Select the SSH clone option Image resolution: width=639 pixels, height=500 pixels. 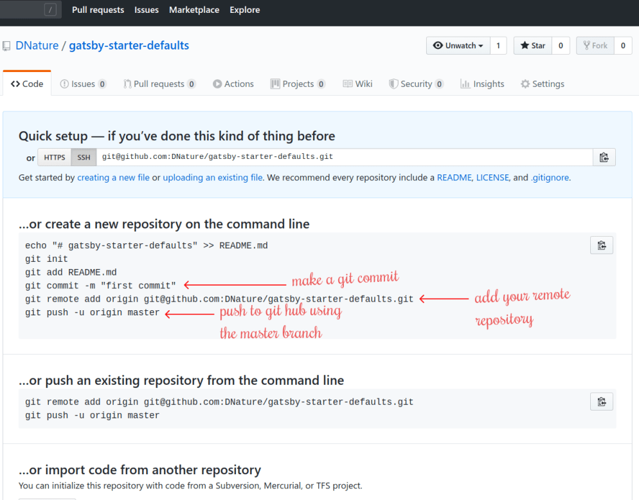tap(83, 156)
